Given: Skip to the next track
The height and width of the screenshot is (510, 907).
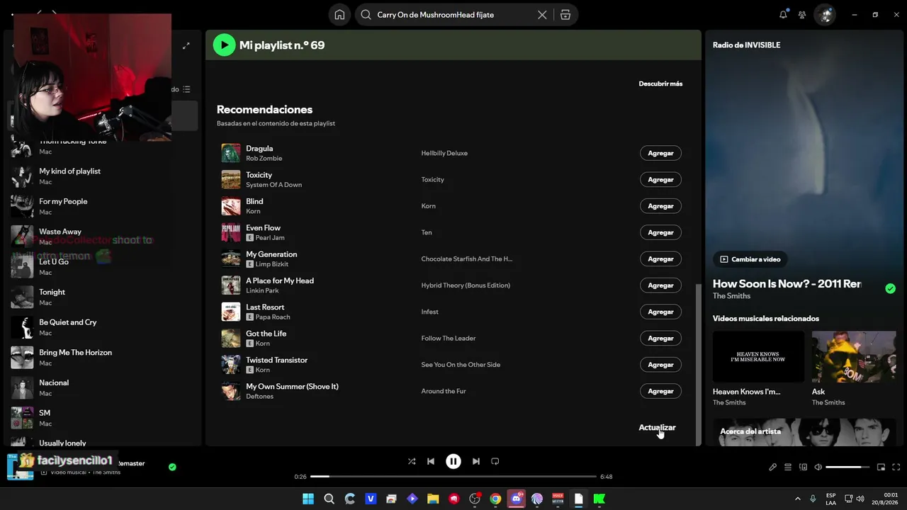Looking at the screenshot, I should coord(476,461).
